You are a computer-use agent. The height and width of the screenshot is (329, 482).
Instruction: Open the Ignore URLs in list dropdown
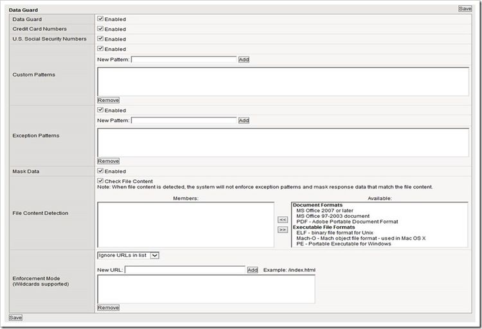pyautogui.click(x=128, y=255)
